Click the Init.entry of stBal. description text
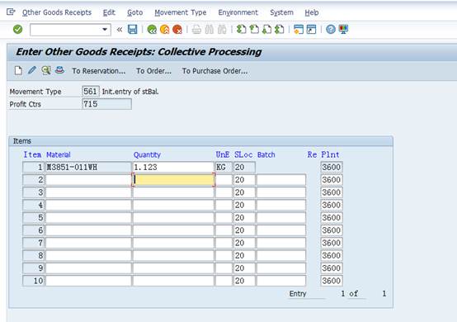 click(130, 92)
